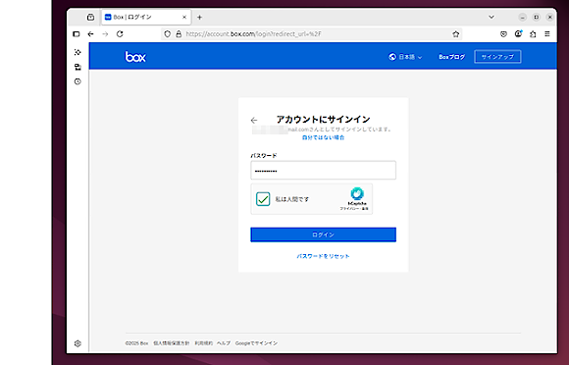Open the 日本語 language dropdown
Screen dimensions: 569x365
point(406,57)
